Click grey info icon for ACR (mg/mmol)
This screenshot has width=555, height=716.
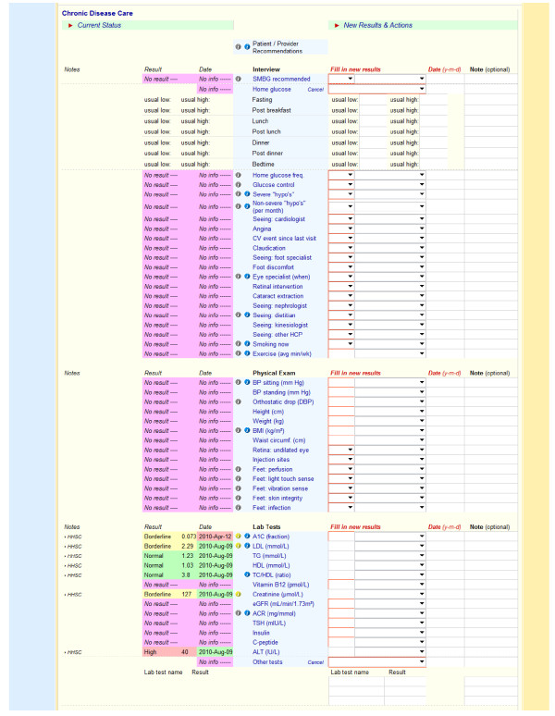[x=238, y=613]
